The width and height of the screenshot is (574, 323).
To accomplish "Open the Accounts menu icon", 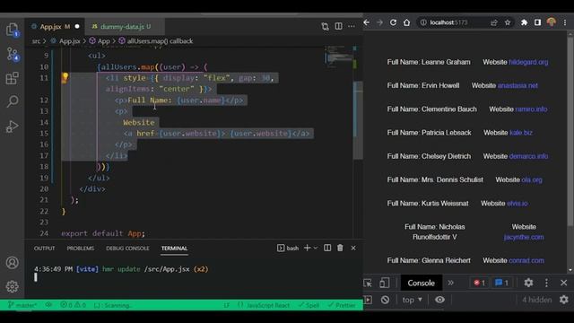I will click(x=12, y=263).
